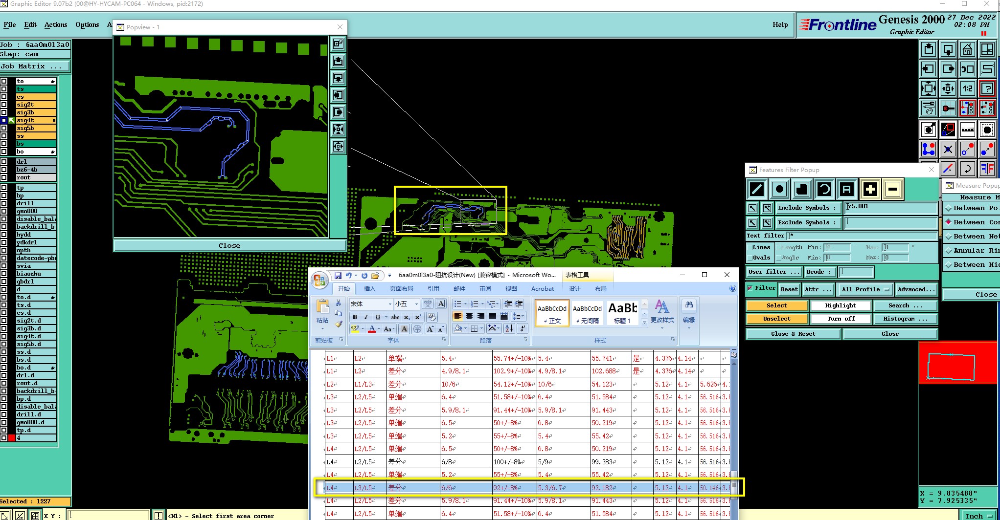Image resolution: width=1000 pixels, height=520 pixels.
Task: Select the arc feature type in Features Filter
Action: tap(824, 189)
